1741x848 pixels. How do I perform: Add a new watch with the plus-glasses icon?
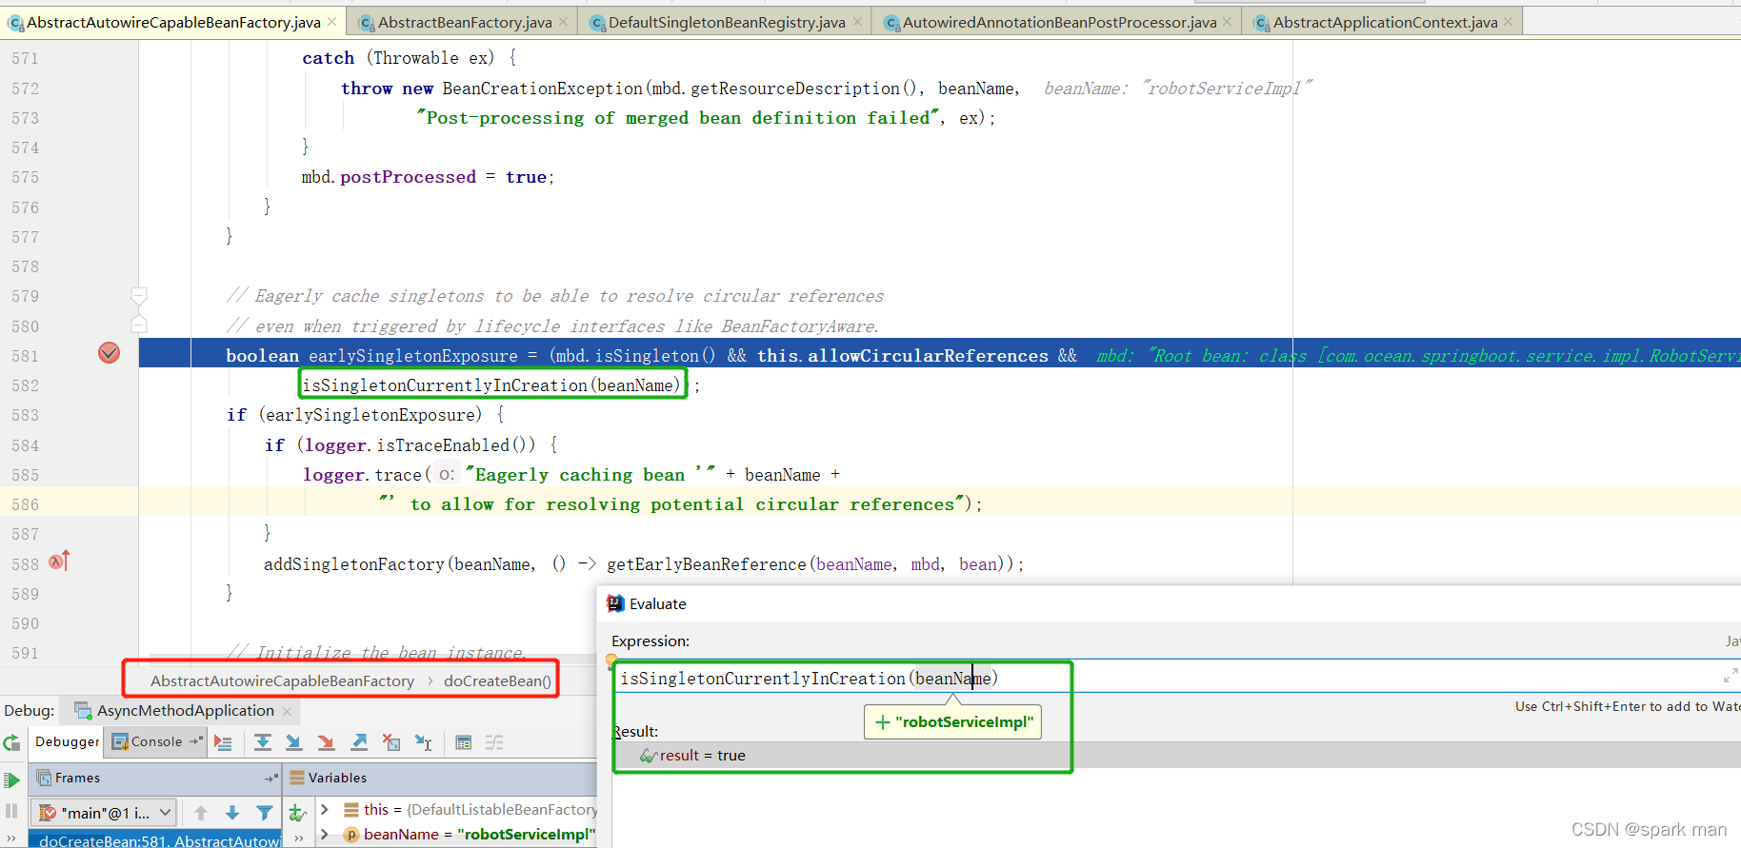click(x=297, y=813)
